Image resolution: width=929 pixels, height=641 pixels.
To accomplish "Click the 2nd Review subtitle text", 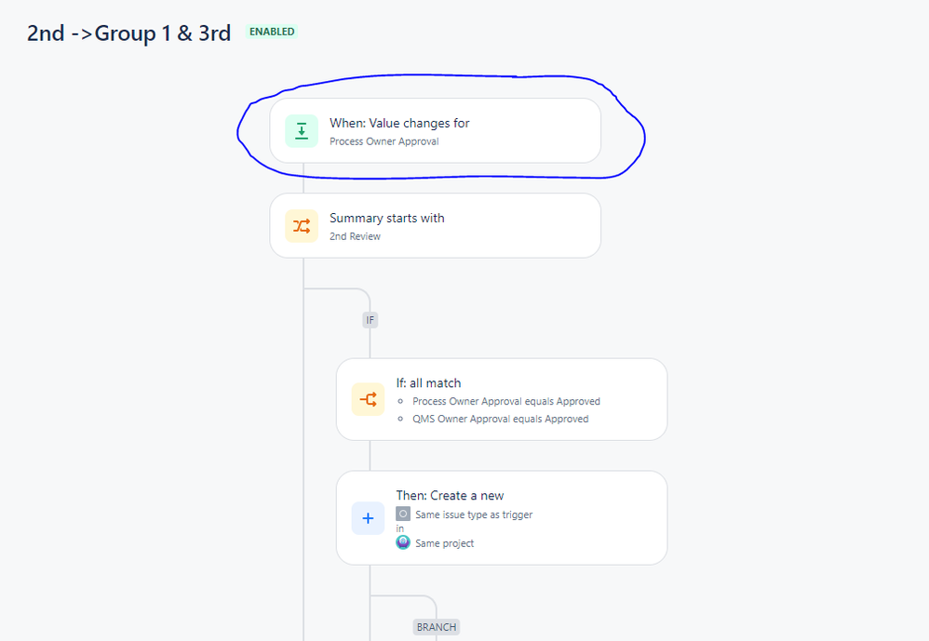I will coord(355,236).
